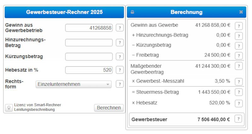
Task: Open the Leistungsbeschreibung link
Action: [34, 110]
